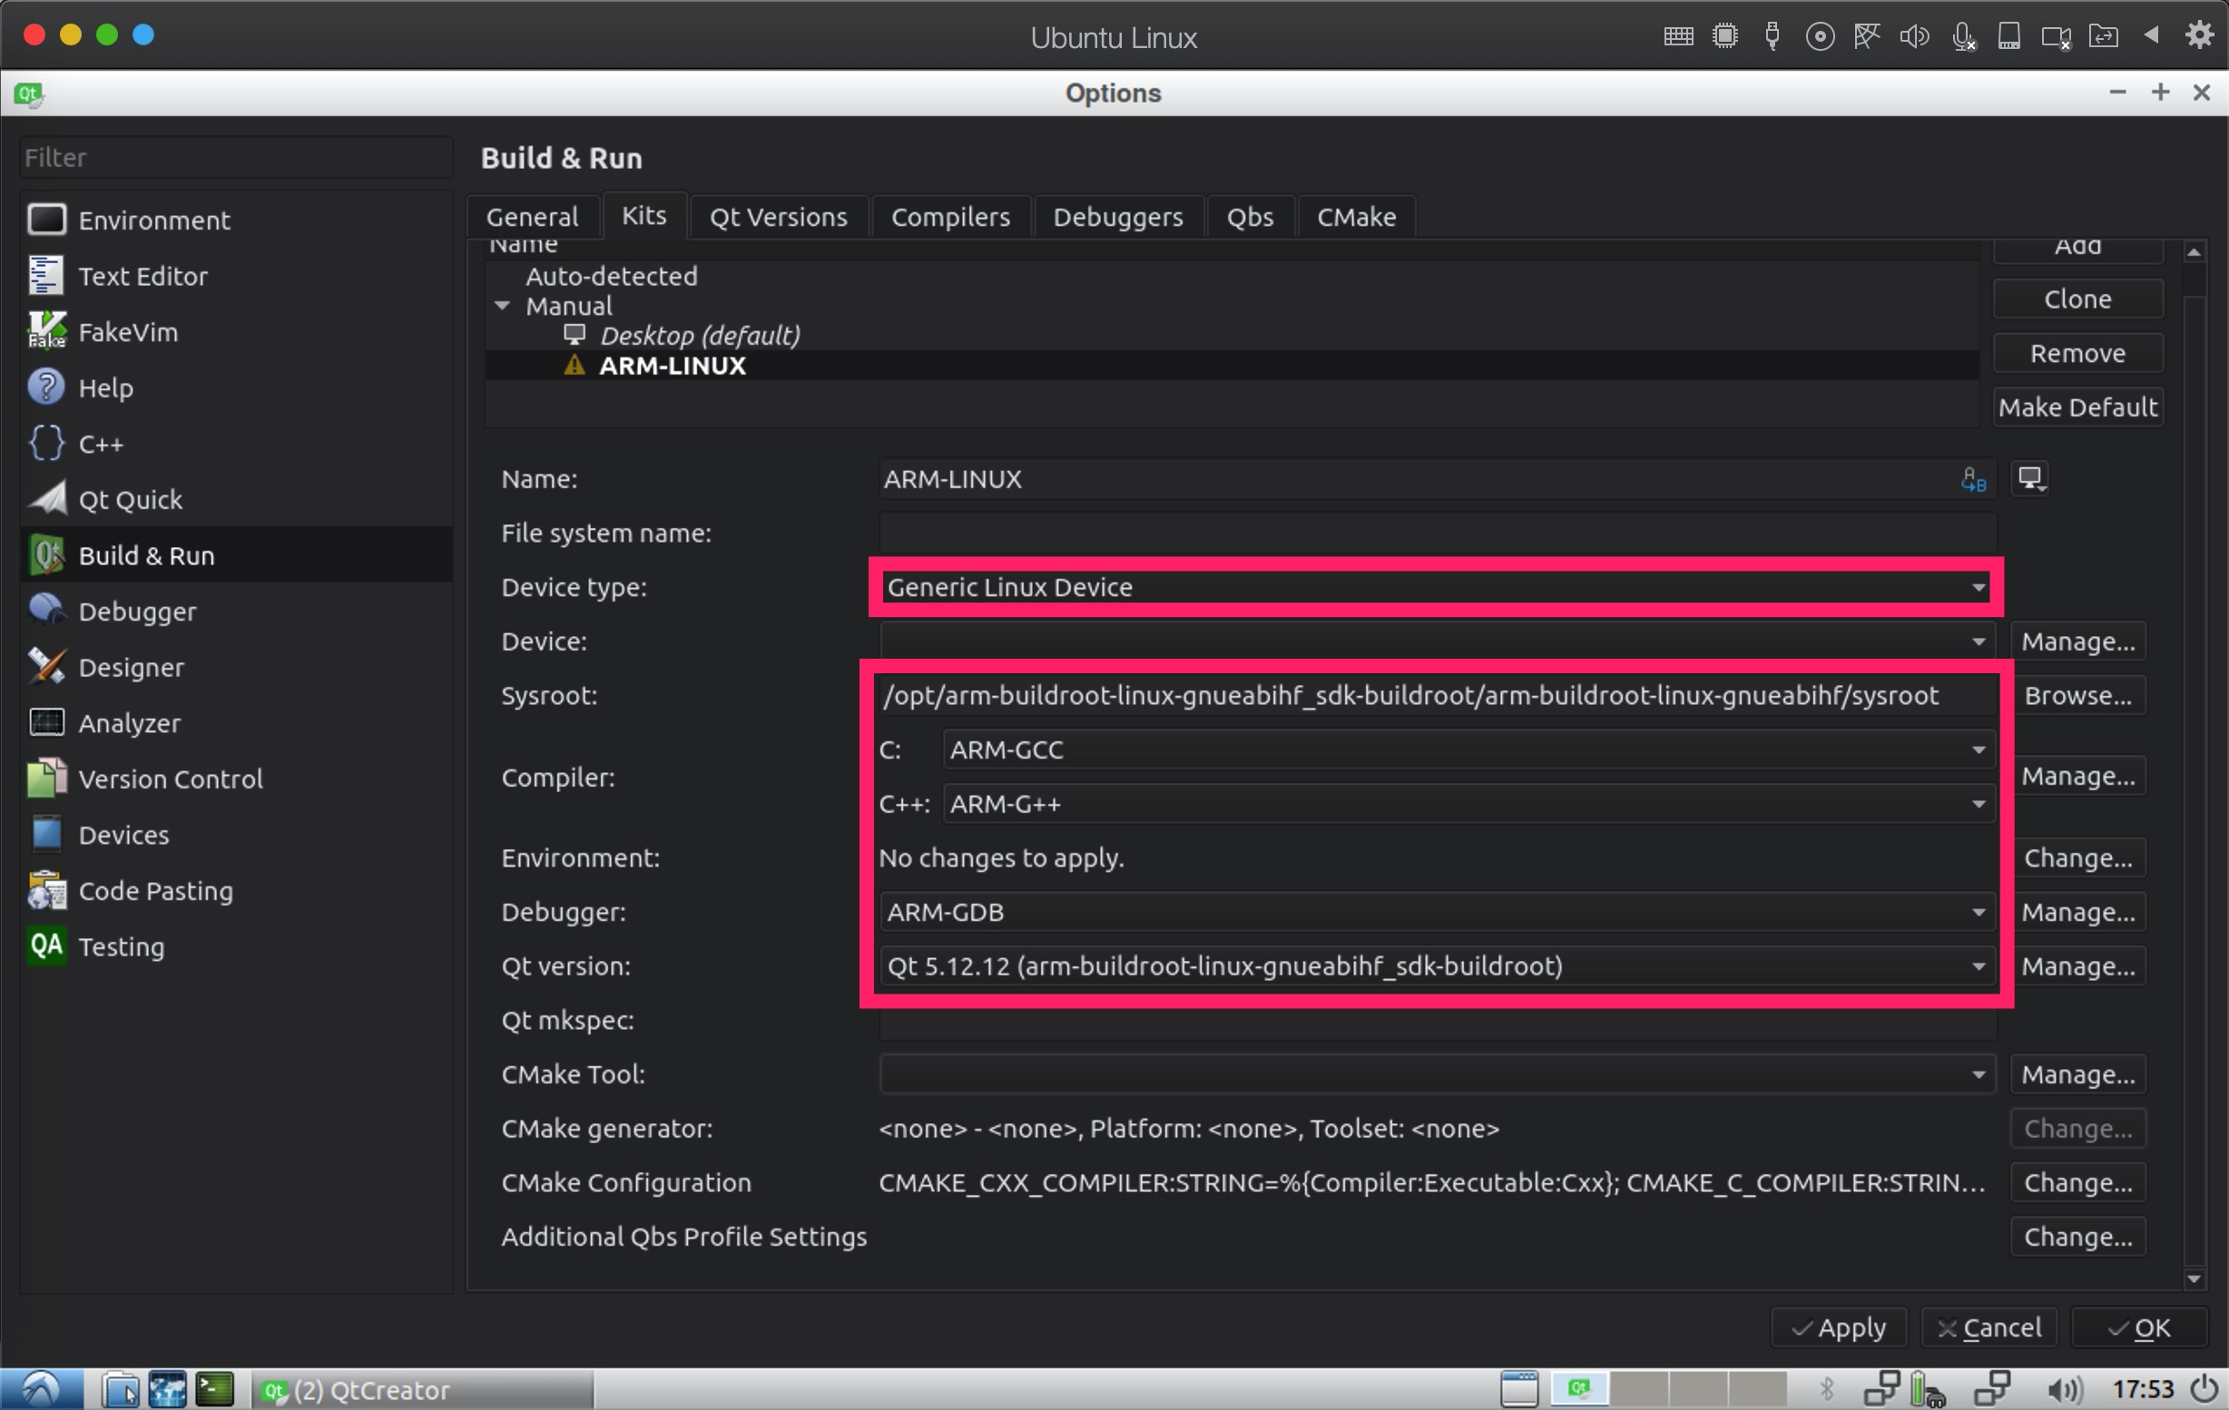
Task: Open Qt version dropdown
Action: pyautogui.click(x=1437, y=966)
